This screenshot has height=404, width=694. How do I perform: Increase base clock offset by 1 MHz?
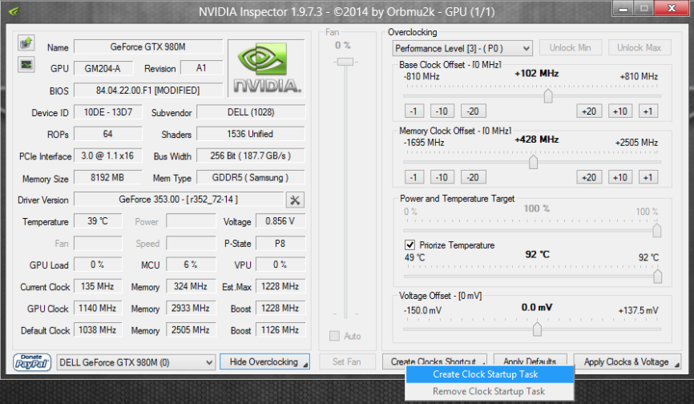click(648, 111)
